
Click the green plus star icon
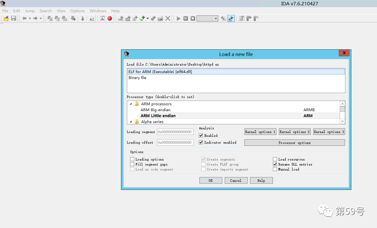[143, 18]
